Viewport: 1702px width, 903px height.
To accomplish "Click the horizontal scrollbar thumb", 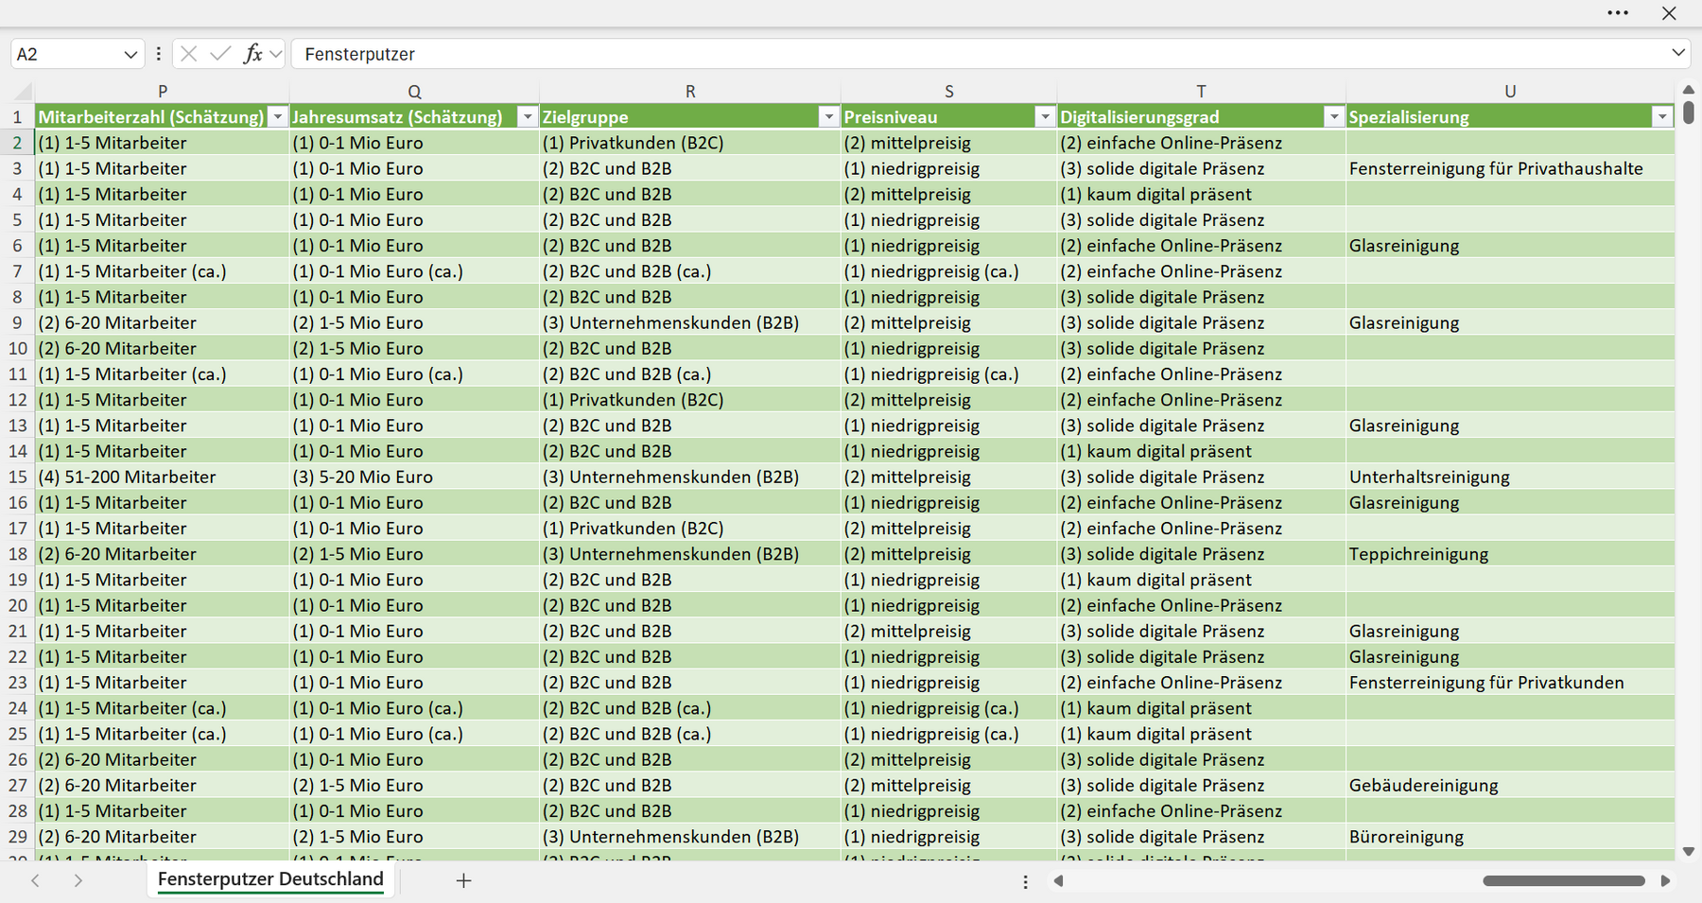I will coord(1564,880).
